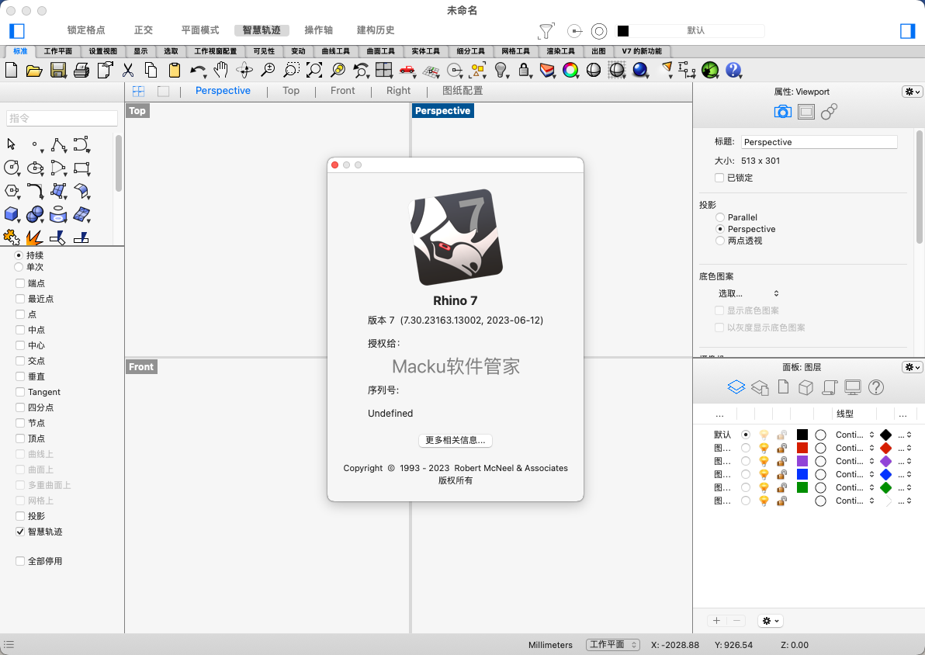Viewport: 925px width, 655px height.
Task: Click the New document icon in the toolbar
Action: pos(11,70)
